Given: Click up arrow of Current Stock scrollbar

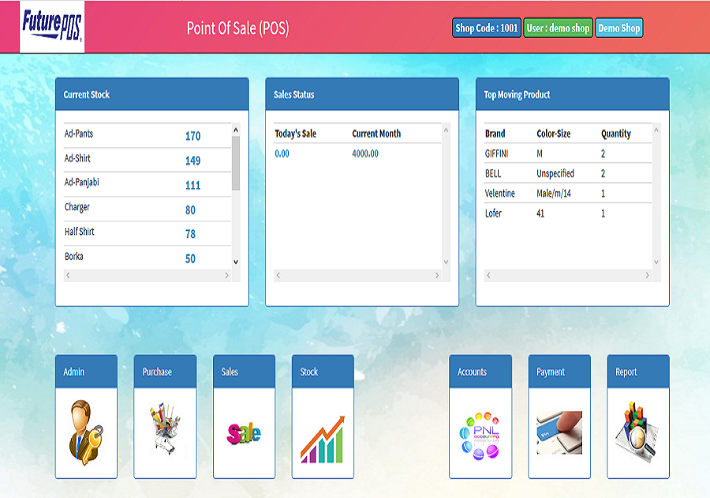Looking at the screenshot, I should tap(235, 129).
